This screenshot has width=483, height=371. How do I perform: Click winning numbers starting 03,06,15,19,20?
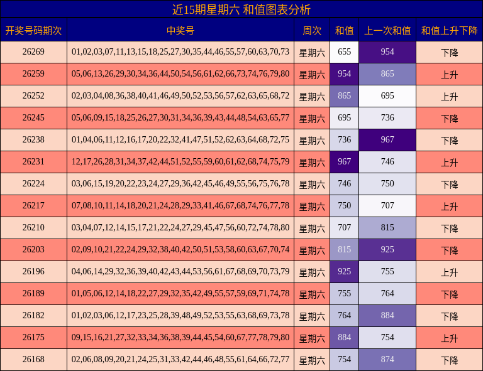point(180,183)
